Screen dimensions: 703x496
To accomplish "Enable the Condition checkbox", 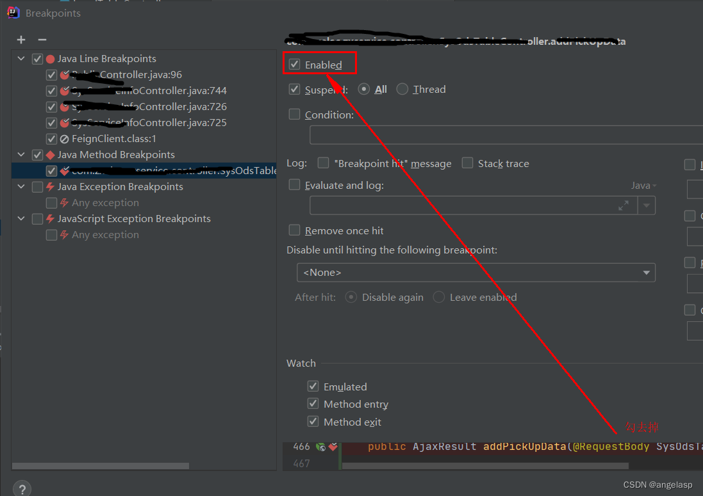I will point(294,114).
